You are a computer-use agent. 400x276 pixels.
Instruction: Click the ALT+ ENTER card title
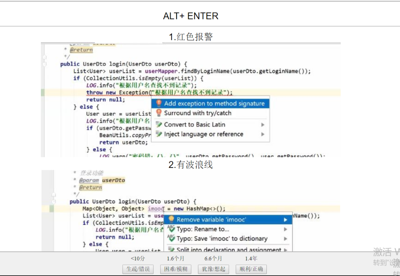click(x=191, y=16)
